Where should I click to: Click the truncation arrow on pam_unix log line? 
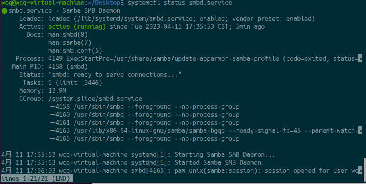pos(360,170)
